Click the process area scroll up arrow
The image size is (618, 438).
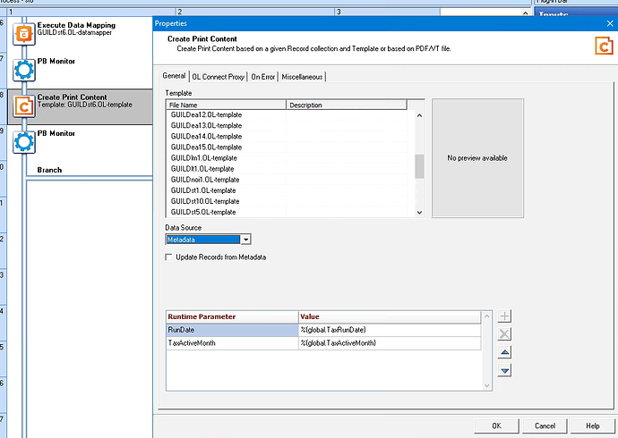point(526,13)
